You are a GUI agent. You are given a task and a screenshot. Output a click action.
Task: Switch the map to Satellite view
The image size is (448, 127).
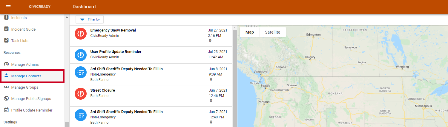point(272,32)
